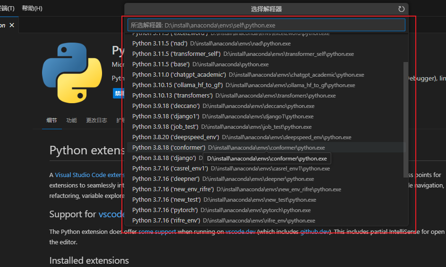Switch to the 更改日志 tab

coord(96,120)
